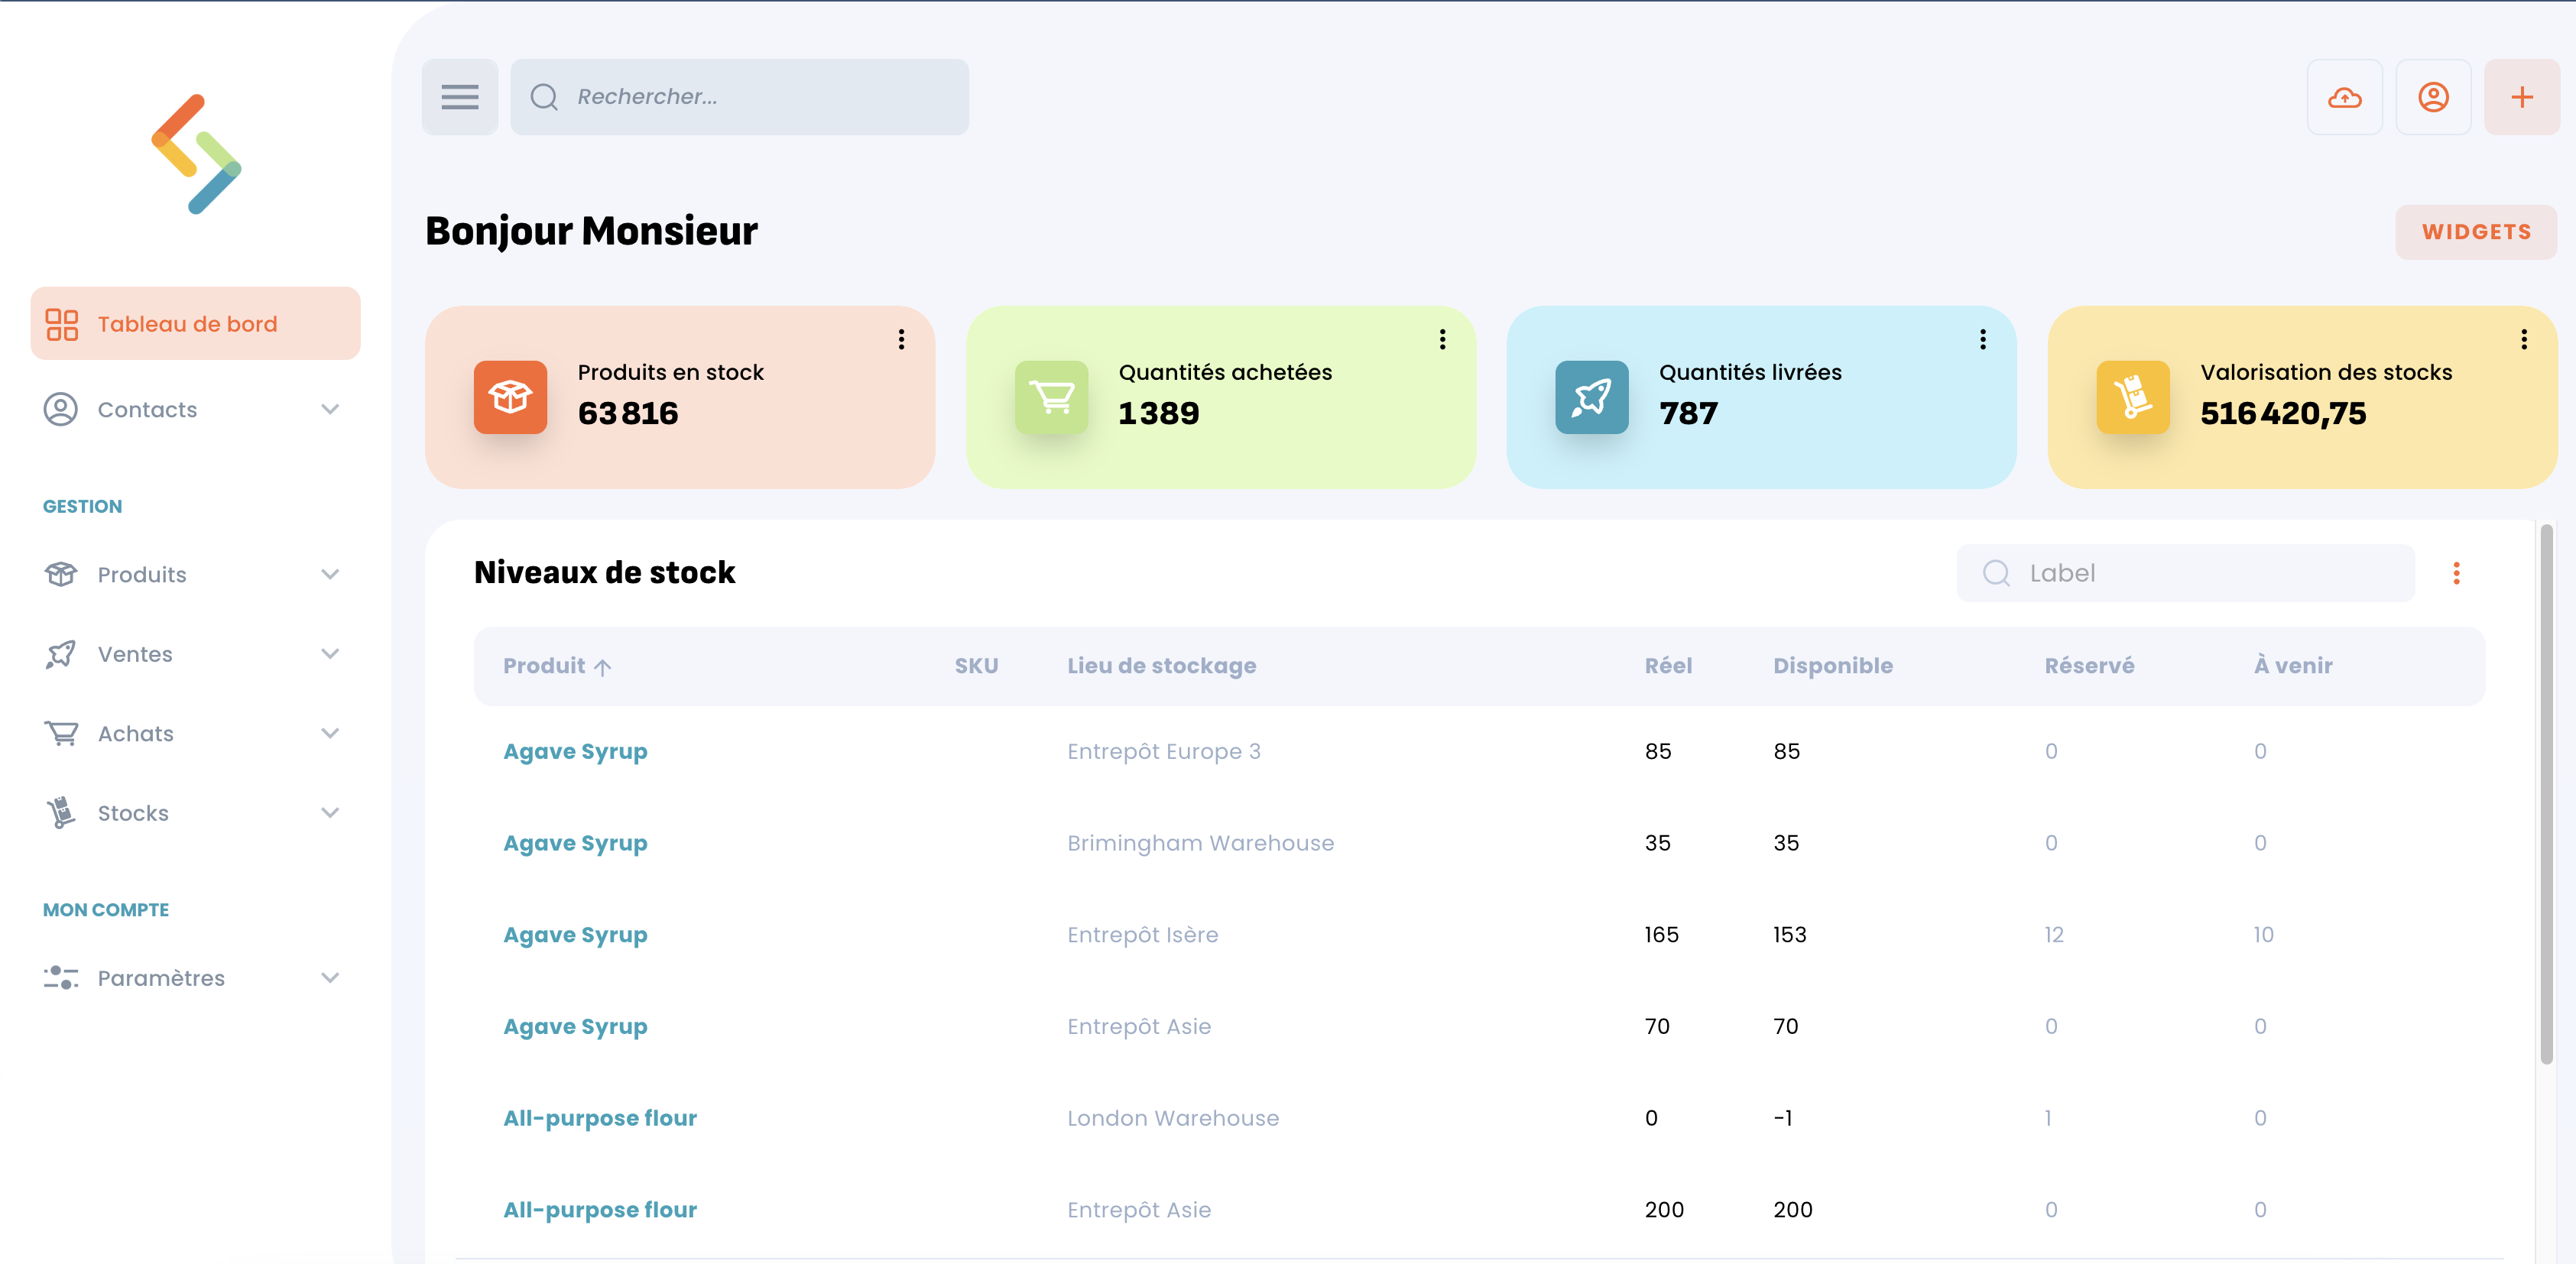This screenshot has height=1264, width=2576.
Task: Click the 516 420,75 valuation value
Action: 2283,413
